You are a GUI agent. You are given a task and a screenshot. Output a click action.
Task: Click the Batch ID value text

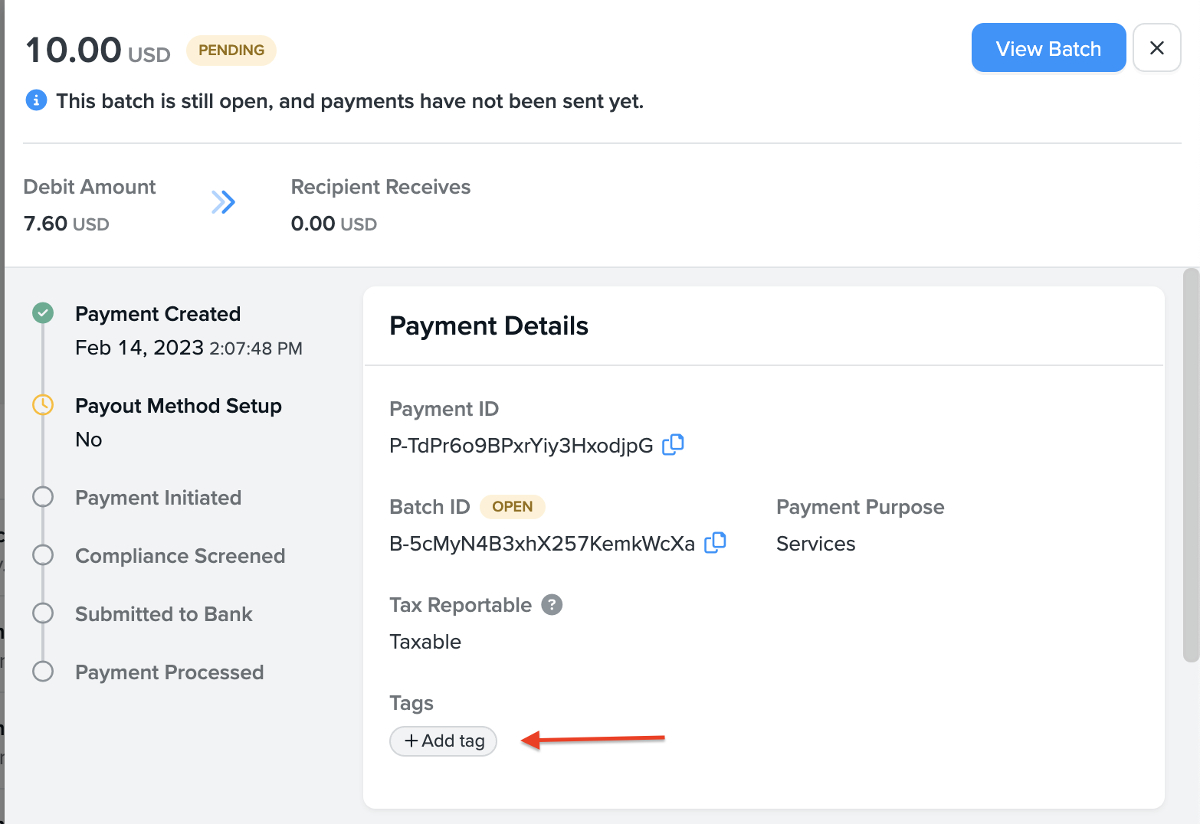tap(542, 544)
